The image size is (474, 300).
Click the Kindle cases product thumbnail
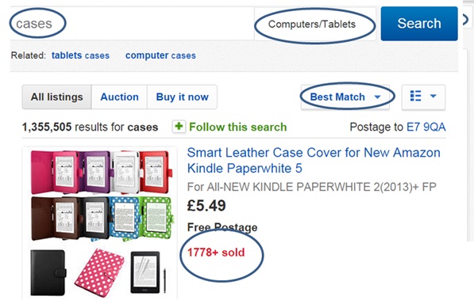pos(100,223)
